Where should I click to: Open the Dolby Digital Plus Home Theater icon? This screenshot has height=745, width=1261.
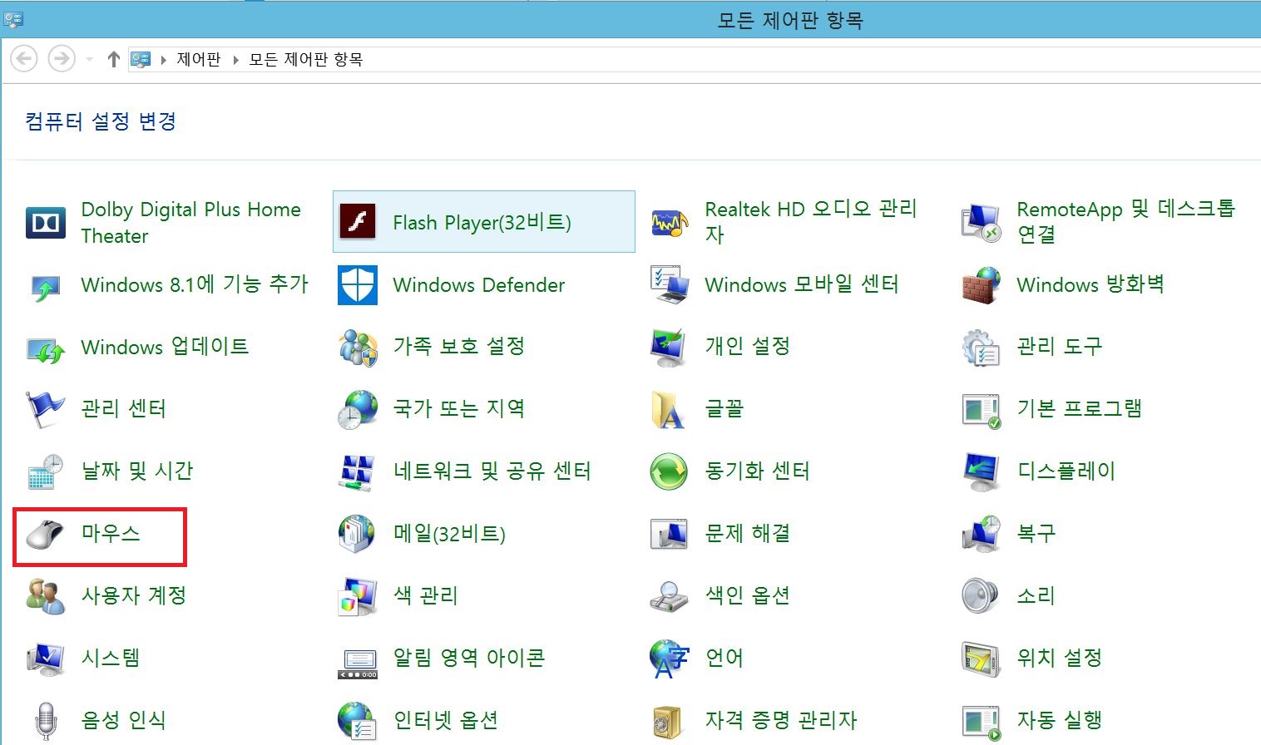tap(46, 223)
